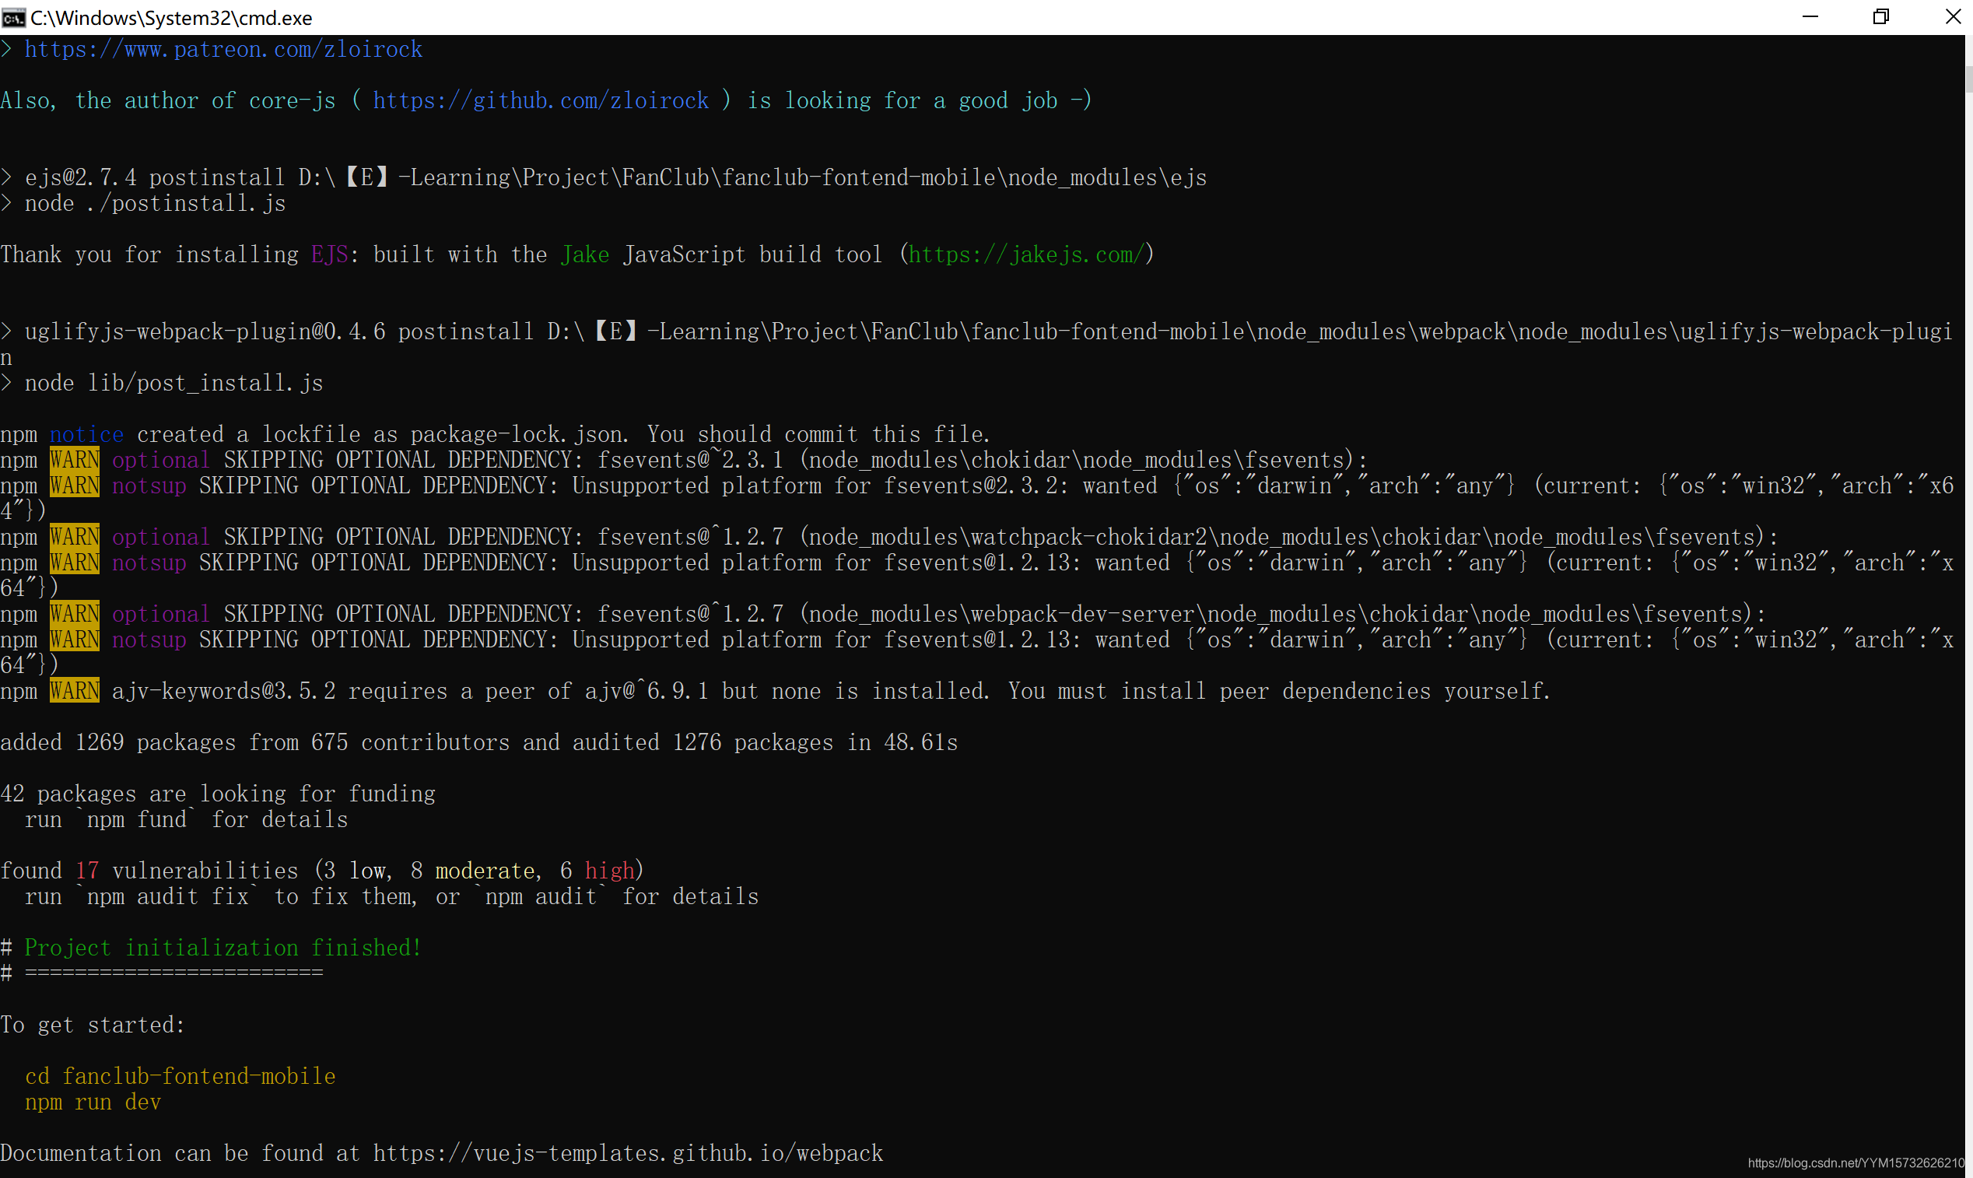Click the github.com/zloirock URL
The height and width of the screenshot is (1178, 1973).
tap(541, 101)
